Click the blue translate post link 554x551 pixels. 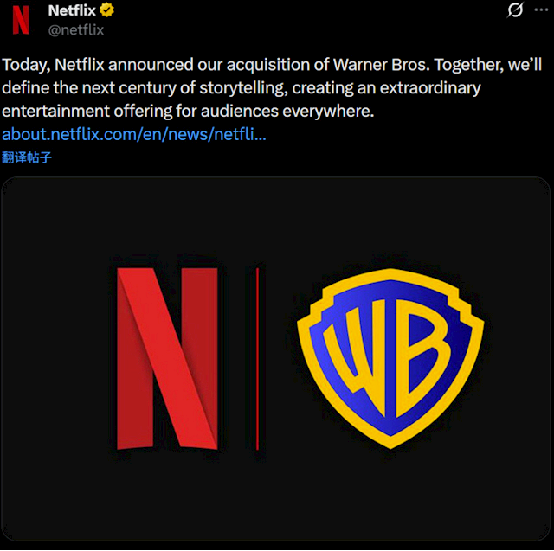pos(27,157)
